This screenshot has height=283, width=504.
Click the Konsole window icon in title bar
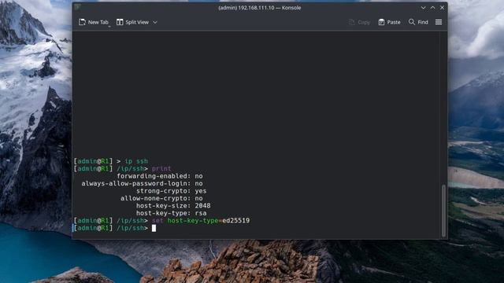point(77,7)
